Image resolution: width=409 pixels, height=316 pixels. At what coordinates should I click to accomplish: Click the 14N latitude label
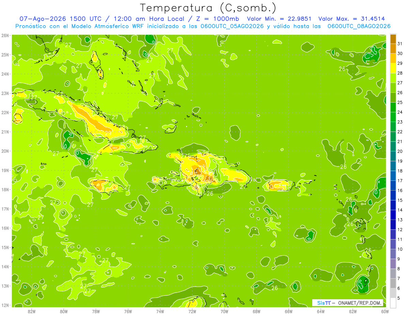[5, 267]
